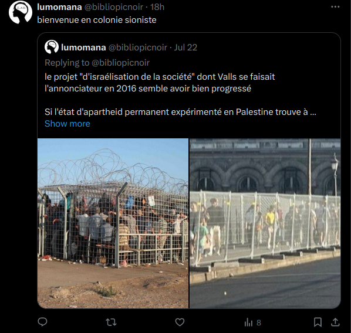The width and height of the screenshot is (351, 333).
Task: Open the street barrier fence photo
Action: tap(265, 223)
